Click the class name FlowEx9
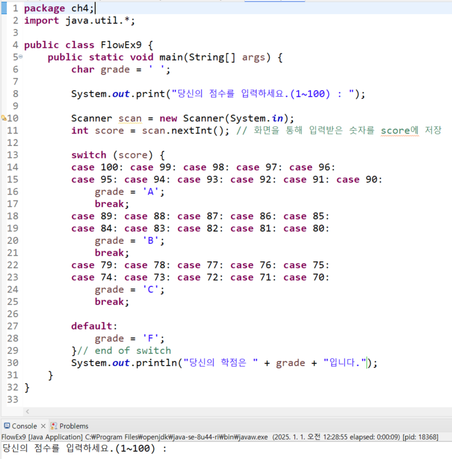The width and height of the screenshot is (452, 459). pyautogui.click(x=121, y=45)
